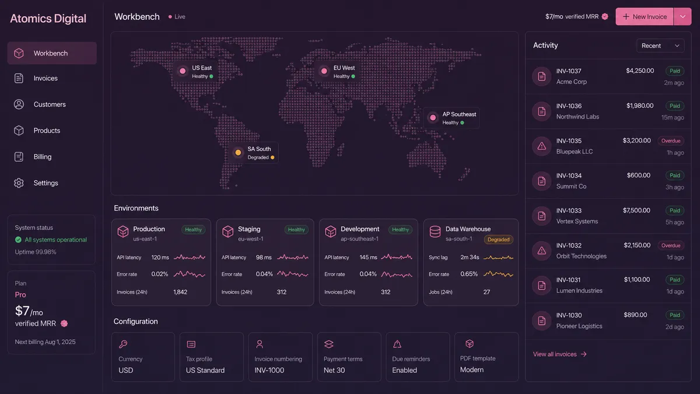Click the green check system status icon
Image resolution: width=700 pixels, height=394 pixels.
[x=19, y=240]
